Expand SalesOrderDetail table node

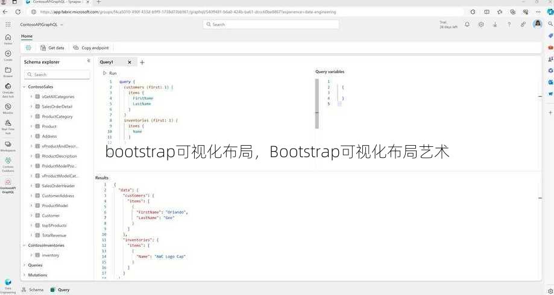click(31, 107)
